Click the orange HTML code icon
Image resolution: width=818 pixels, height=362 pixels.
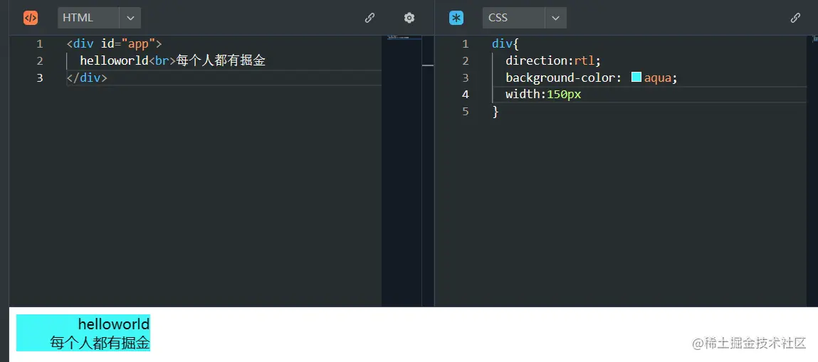pos(31,18)
